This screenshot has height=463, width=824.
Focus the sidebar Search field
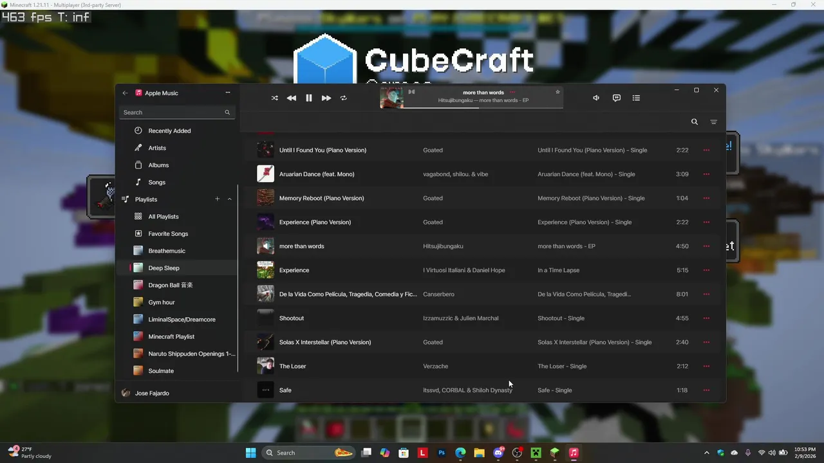[177, 112]
